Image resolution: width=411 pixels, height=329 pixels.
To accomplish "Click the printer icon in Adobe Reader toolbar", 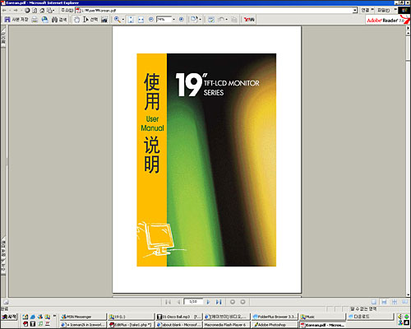I will coord(35,20).
